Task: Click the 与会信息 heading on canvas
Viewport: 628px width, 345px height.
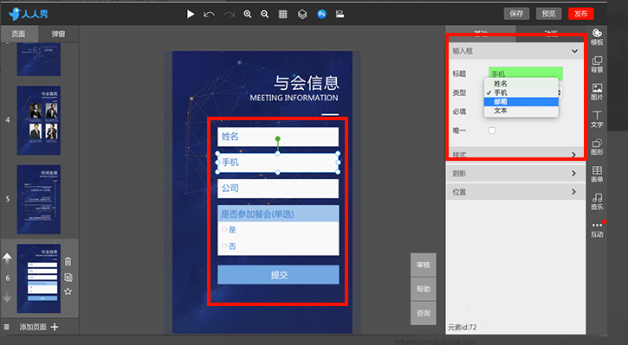Action: (307, 83)
